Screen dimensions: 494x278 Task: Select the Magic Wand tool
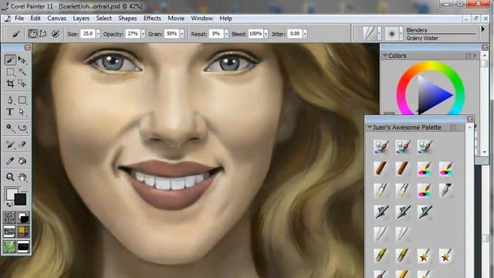[22, 72]
